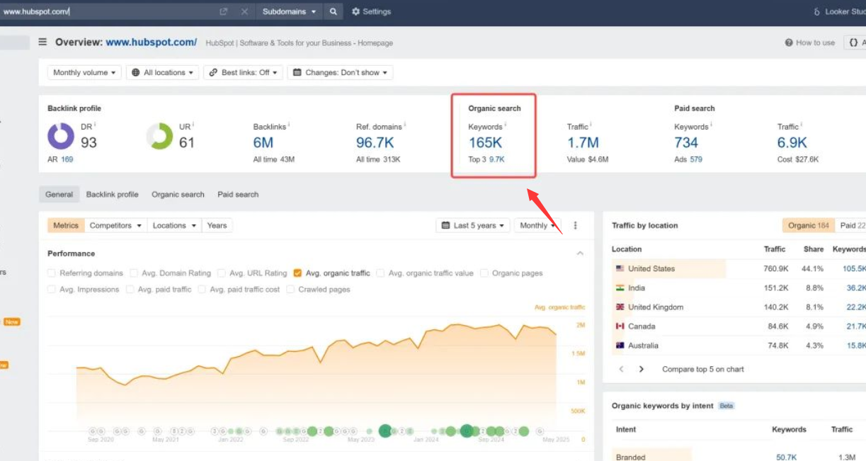The image size is (866, 461).
Task: Click Compare top 5 on chart
Action: [703, 369]
